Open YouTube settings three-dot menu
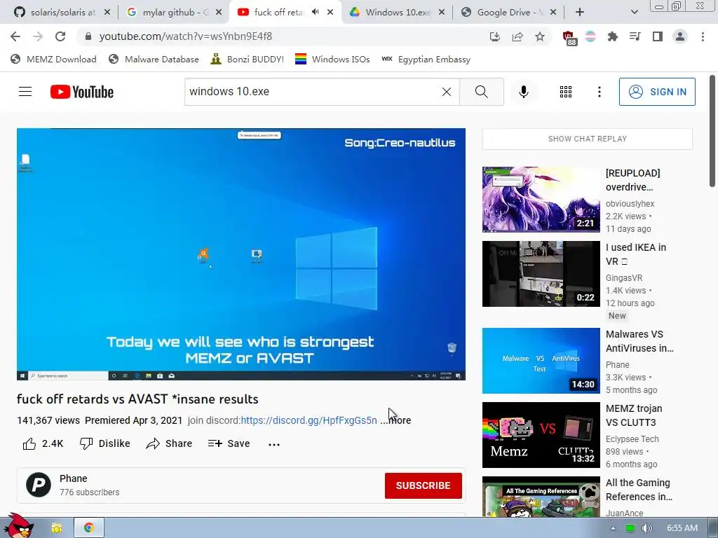 [599, 92]
